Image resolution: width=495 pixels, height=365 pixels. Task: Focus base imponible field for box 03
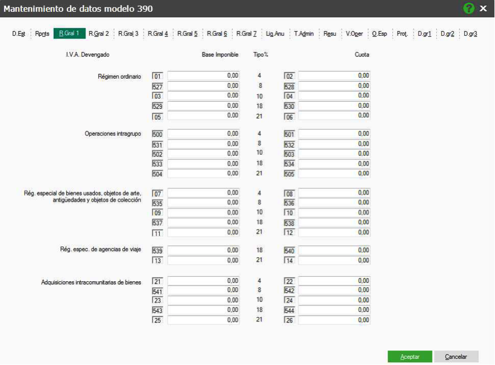203,96
